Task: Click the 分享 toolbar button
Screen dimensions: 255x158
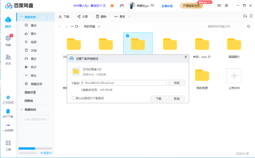Action: click(82, 17)
